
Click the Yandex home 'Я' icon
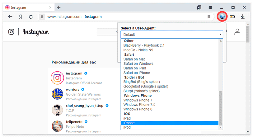click(x=21, y=17)
